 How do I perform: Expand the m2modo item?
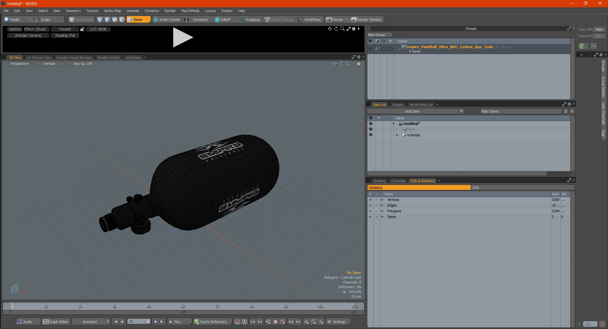(397, 135)
